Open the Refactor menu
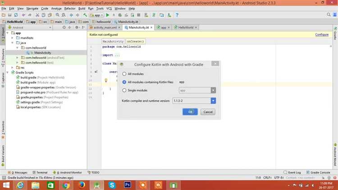 pyautogui.click(x=69, y=9)
